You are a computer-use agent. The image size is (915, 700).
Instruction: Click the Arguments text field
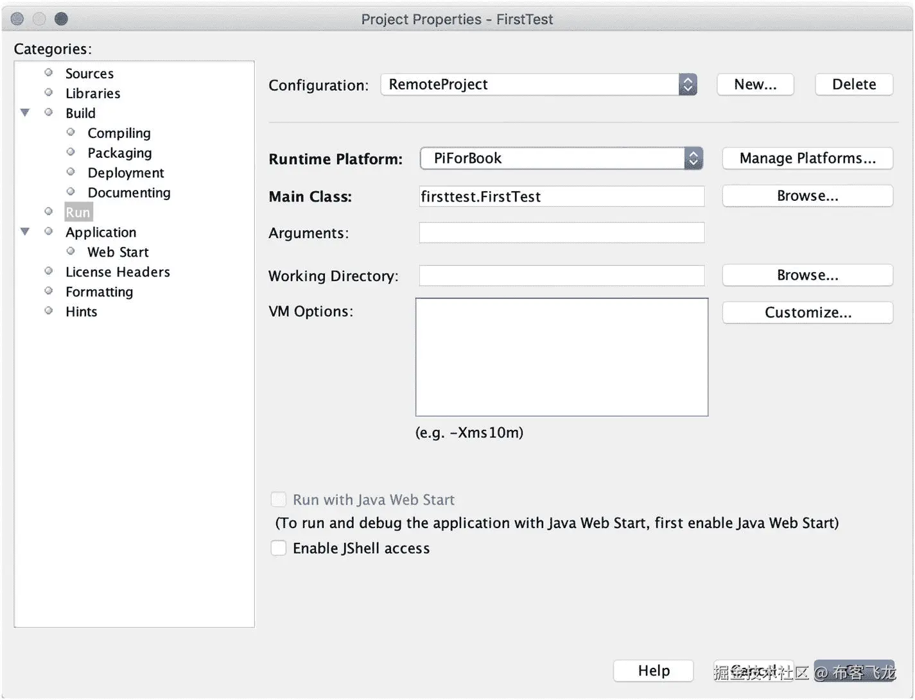tap(561, 233)
